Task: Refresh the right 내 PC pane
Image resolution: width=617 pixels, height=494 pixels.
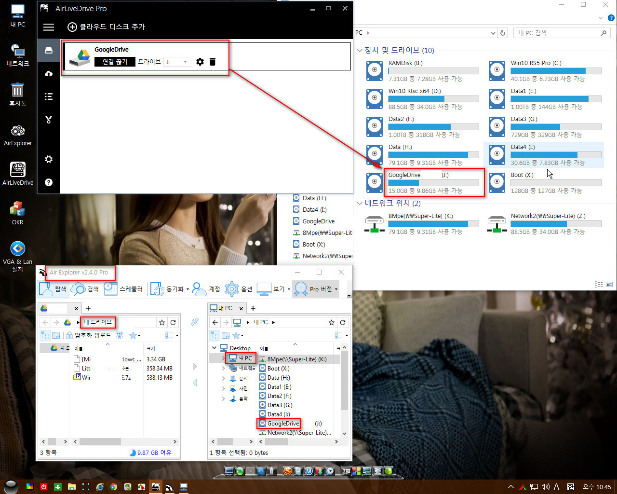Action: (343, 322)
